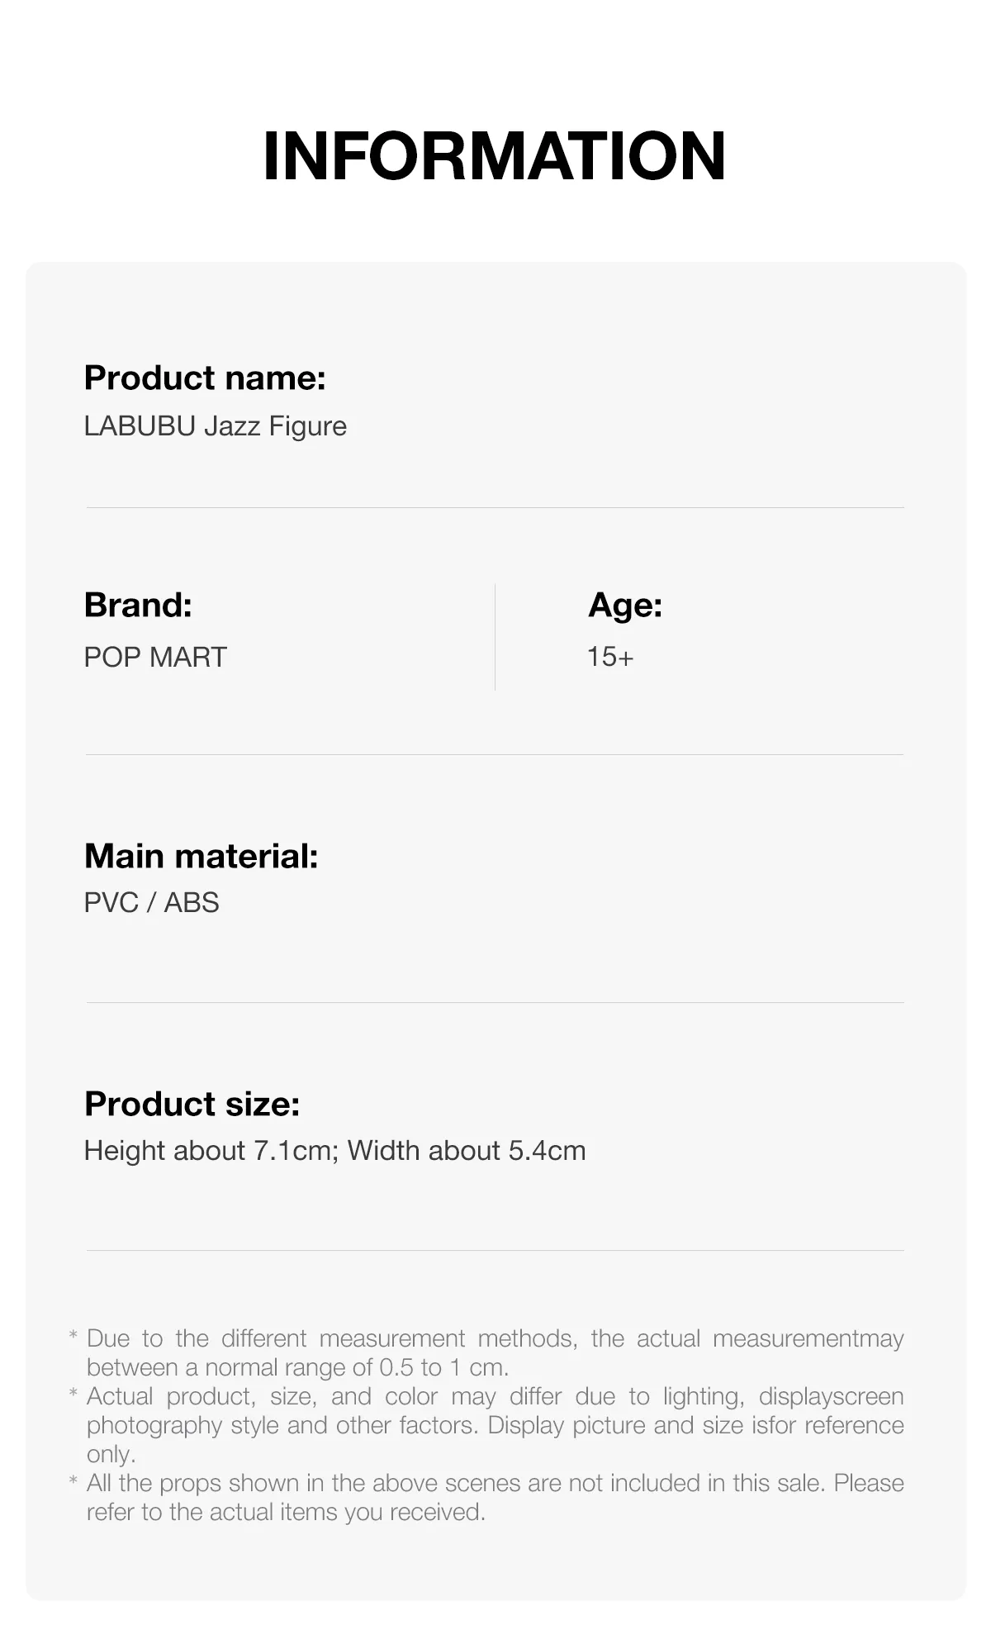Click the "LABUBU Jazz Figure" text
The height and width of the screenshot is (1649, 991).
(x=215, y=426)
